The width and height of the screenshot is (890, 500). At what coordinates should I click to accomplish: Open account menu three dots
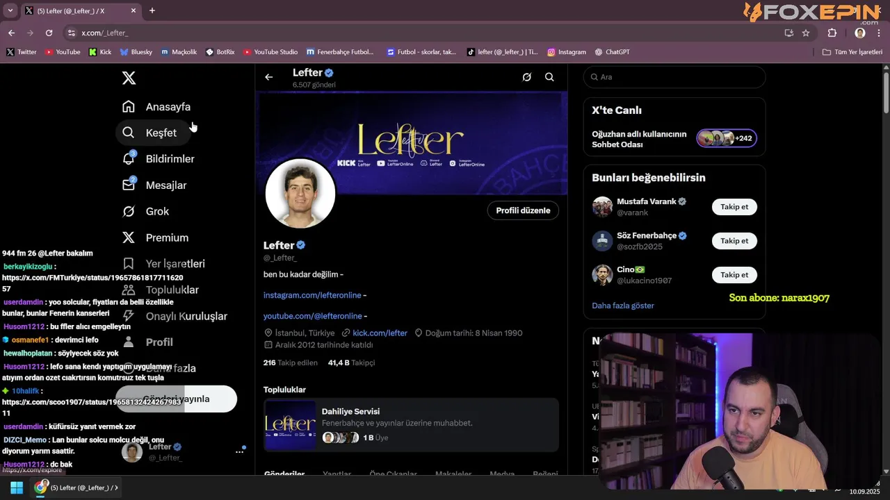click(239, 451)
